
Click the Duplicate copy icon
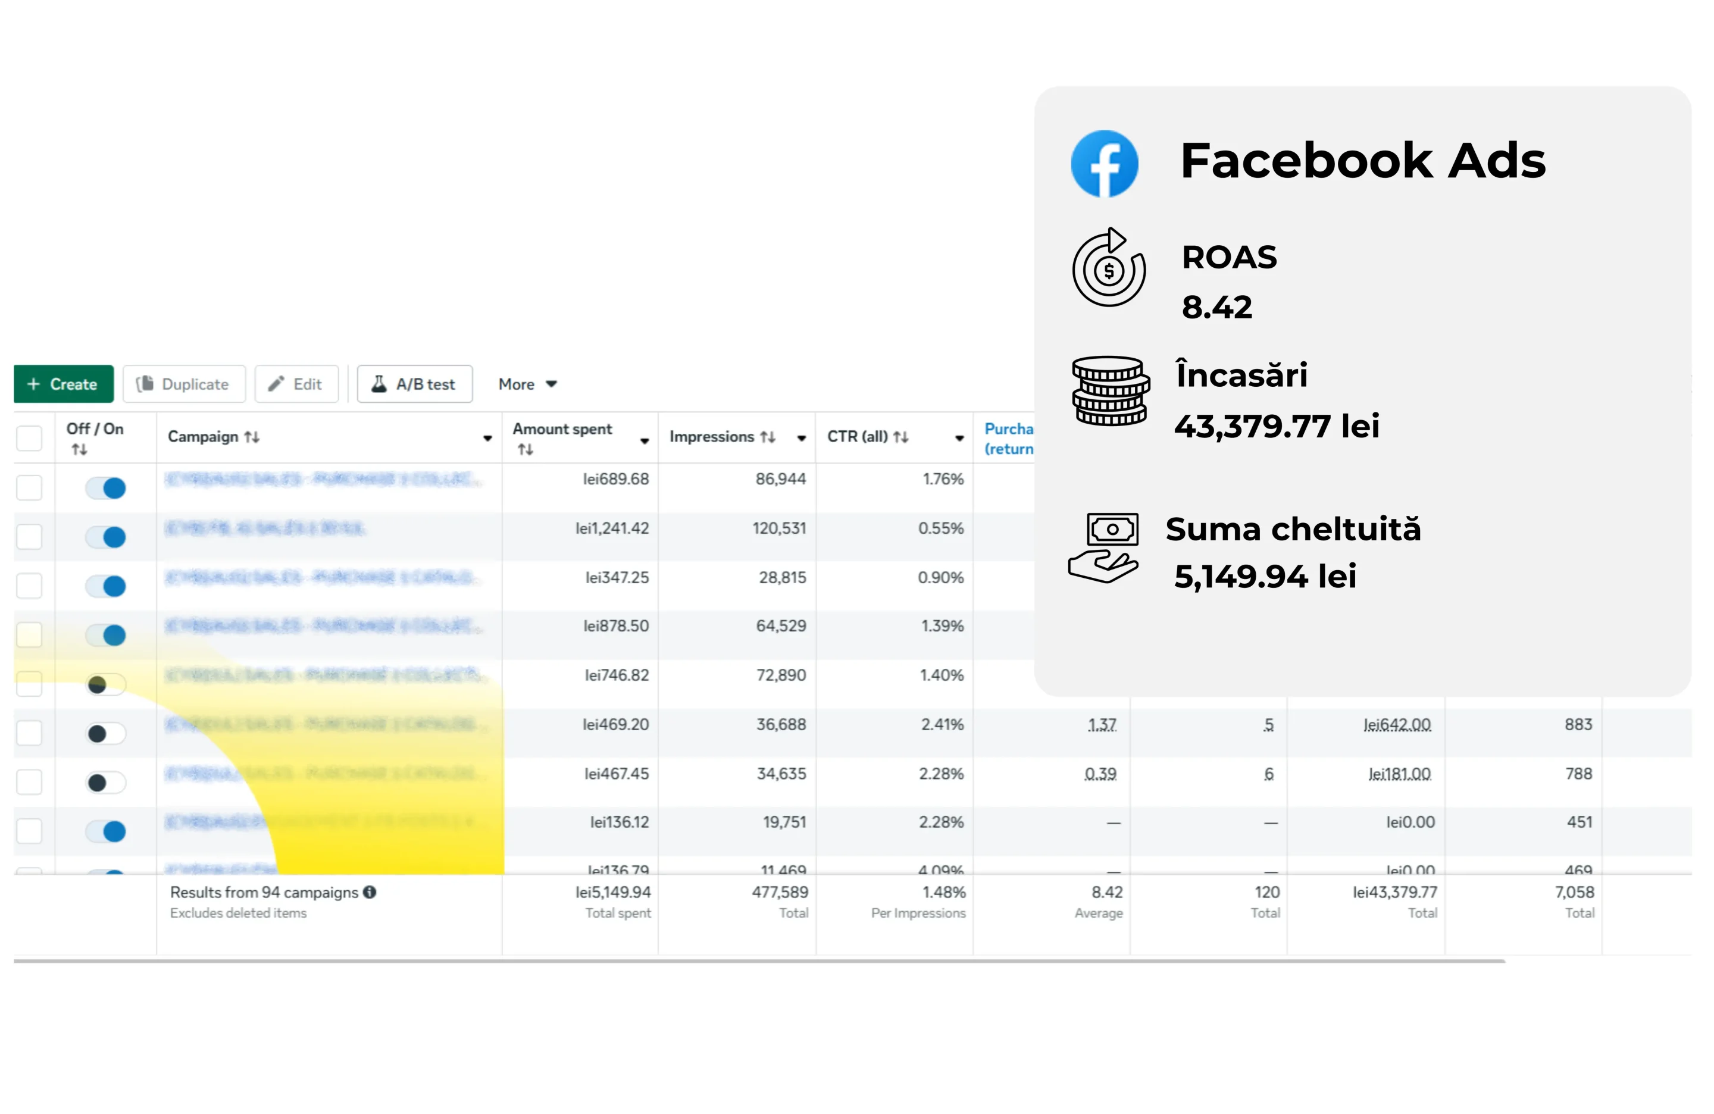tap(145, 384)
